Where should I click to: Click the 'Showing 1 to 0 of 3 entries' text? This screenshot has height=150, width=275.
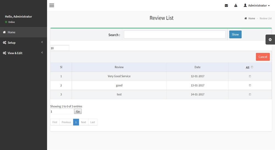click(x=66, y=106)
